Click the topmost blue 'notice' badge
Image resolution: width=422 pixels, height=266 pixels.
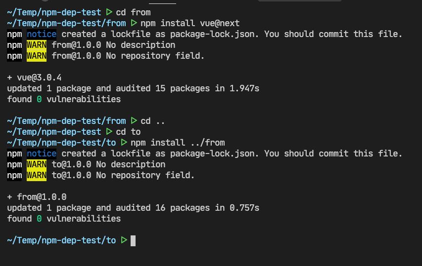click(42, 34)
